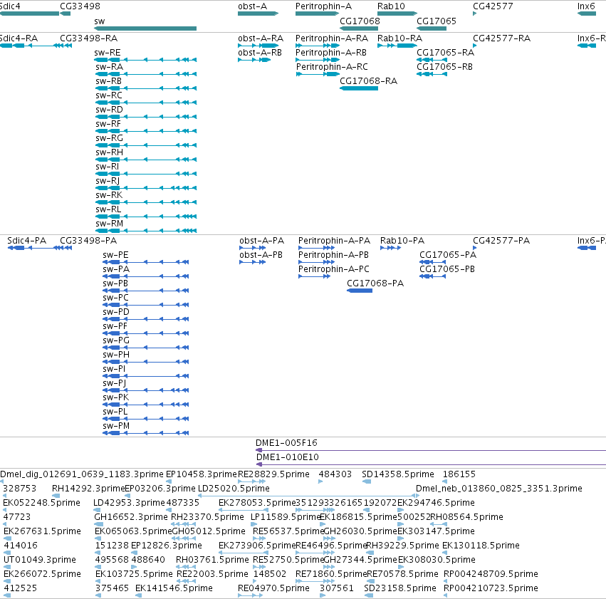This screenshot has width=606, height=599.
Task: Click EST RE28829.5prime
Action: click(251, 481)
